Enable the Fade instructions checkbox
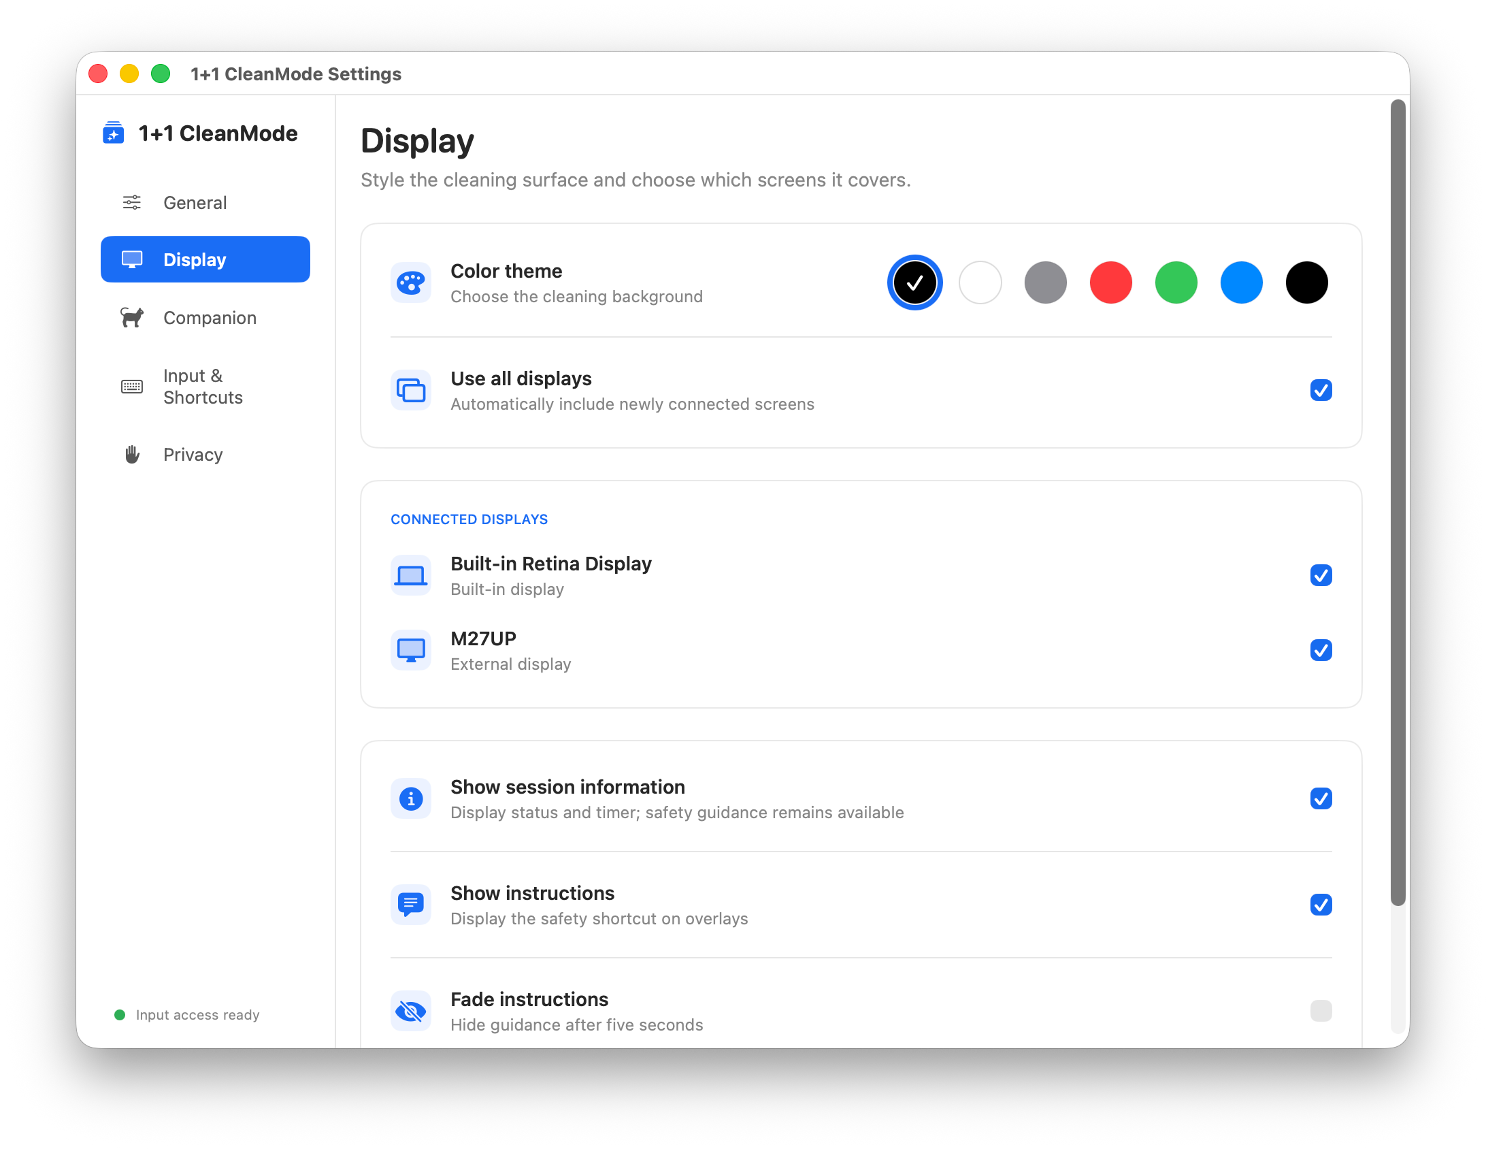This screenshot has height=1149, width=1486. pyautogui.click(x=1321, y=1011)
